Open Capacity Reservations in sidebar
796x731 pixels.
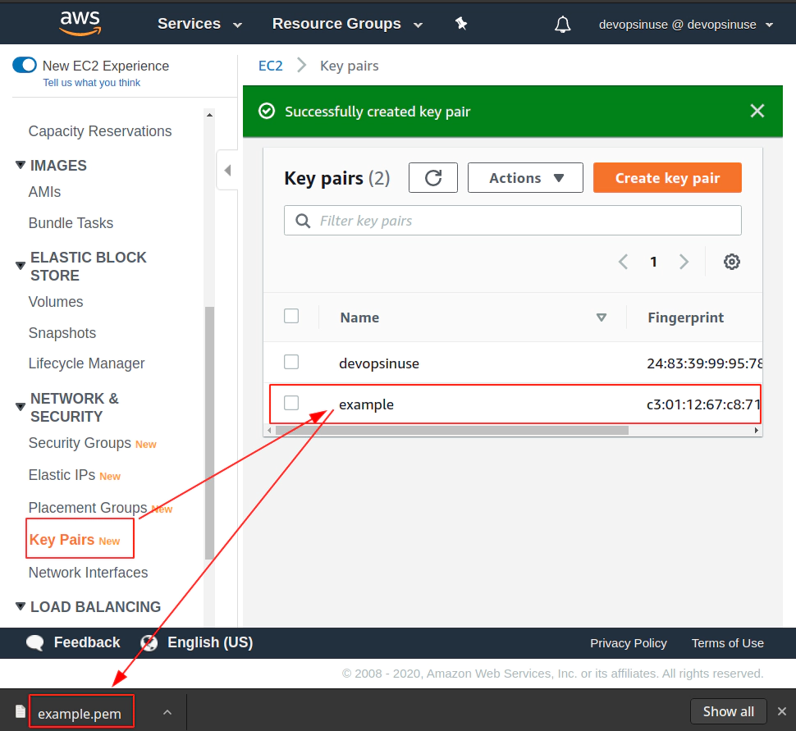100,131
